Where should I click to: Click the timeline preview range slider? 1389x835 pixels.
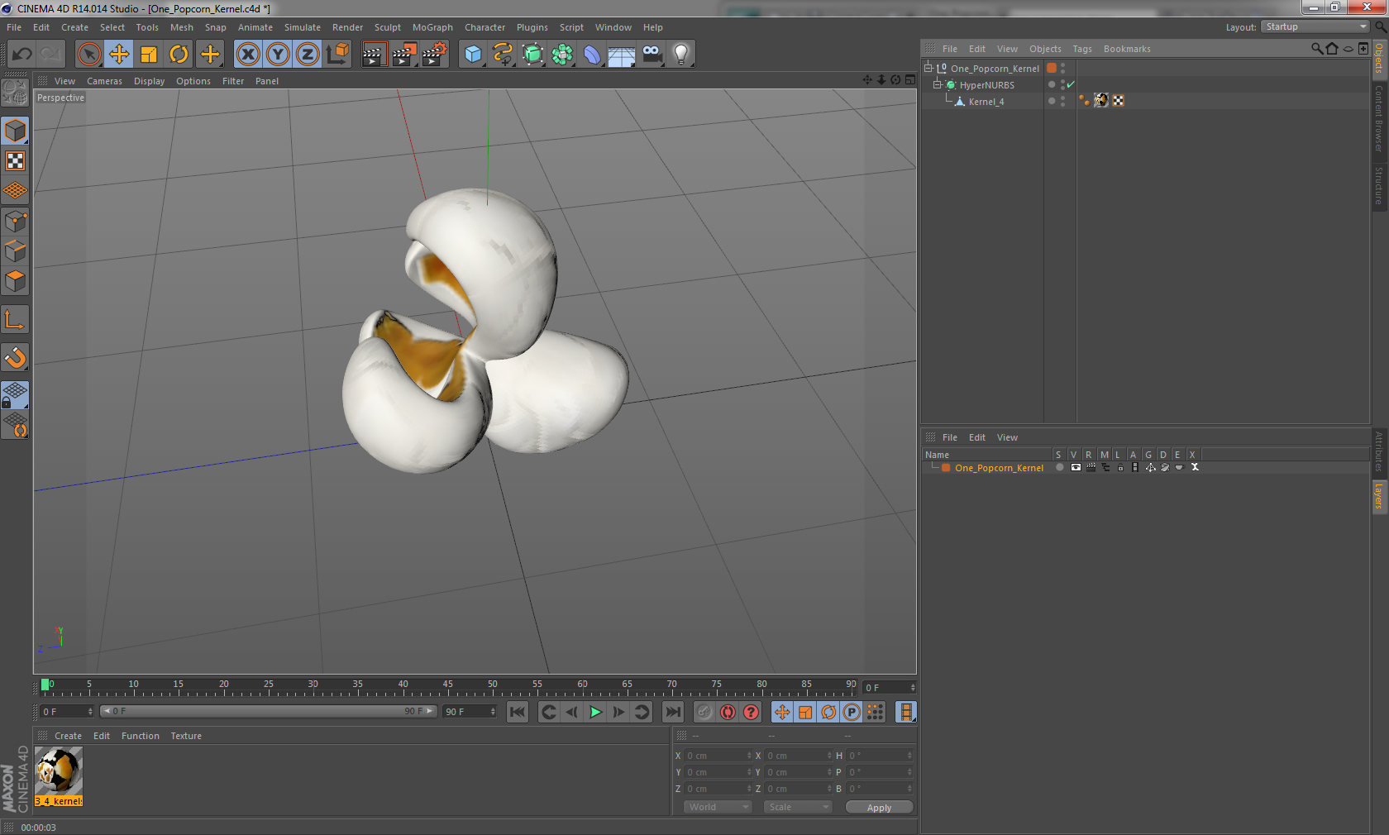pos(269,711)
